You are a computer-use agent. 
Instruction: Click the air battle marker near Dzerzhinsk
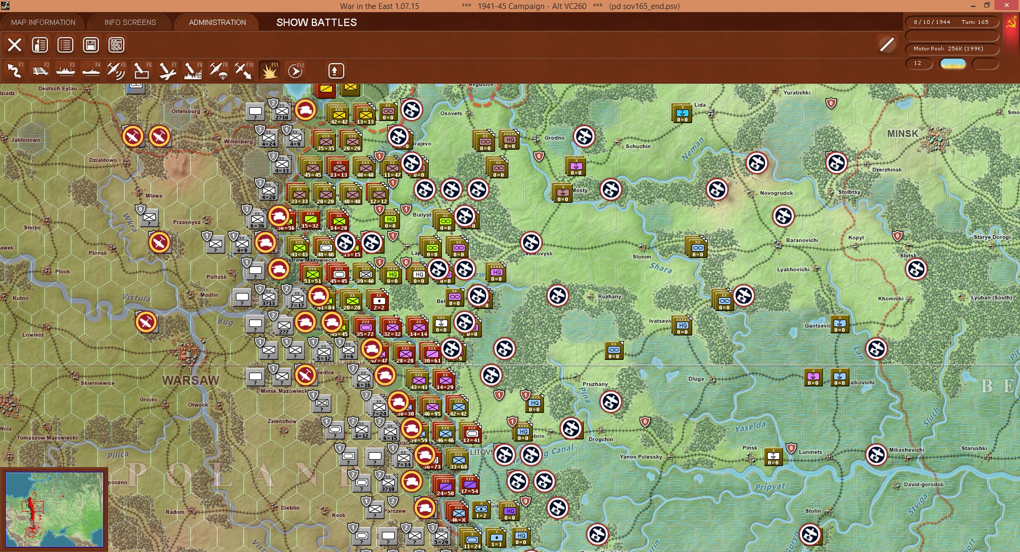coord(837,163)
